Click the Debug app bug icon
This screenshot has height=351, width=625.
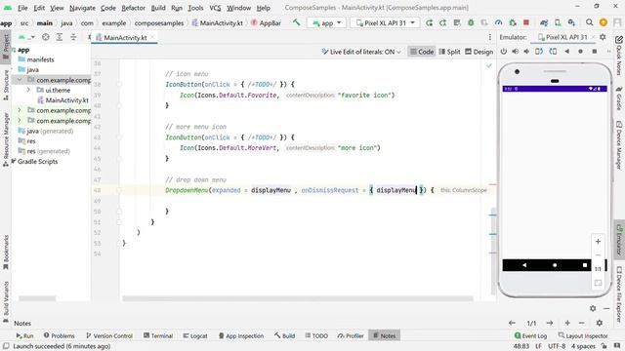click(471, 23)
